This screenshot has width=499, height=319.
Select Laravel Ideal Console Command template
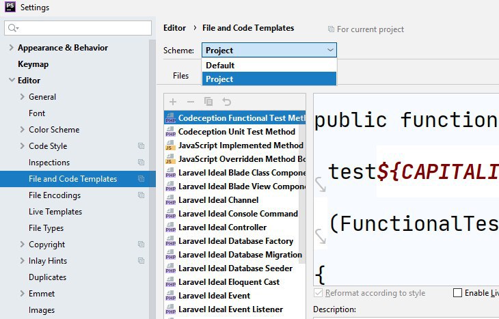(235, 214)
